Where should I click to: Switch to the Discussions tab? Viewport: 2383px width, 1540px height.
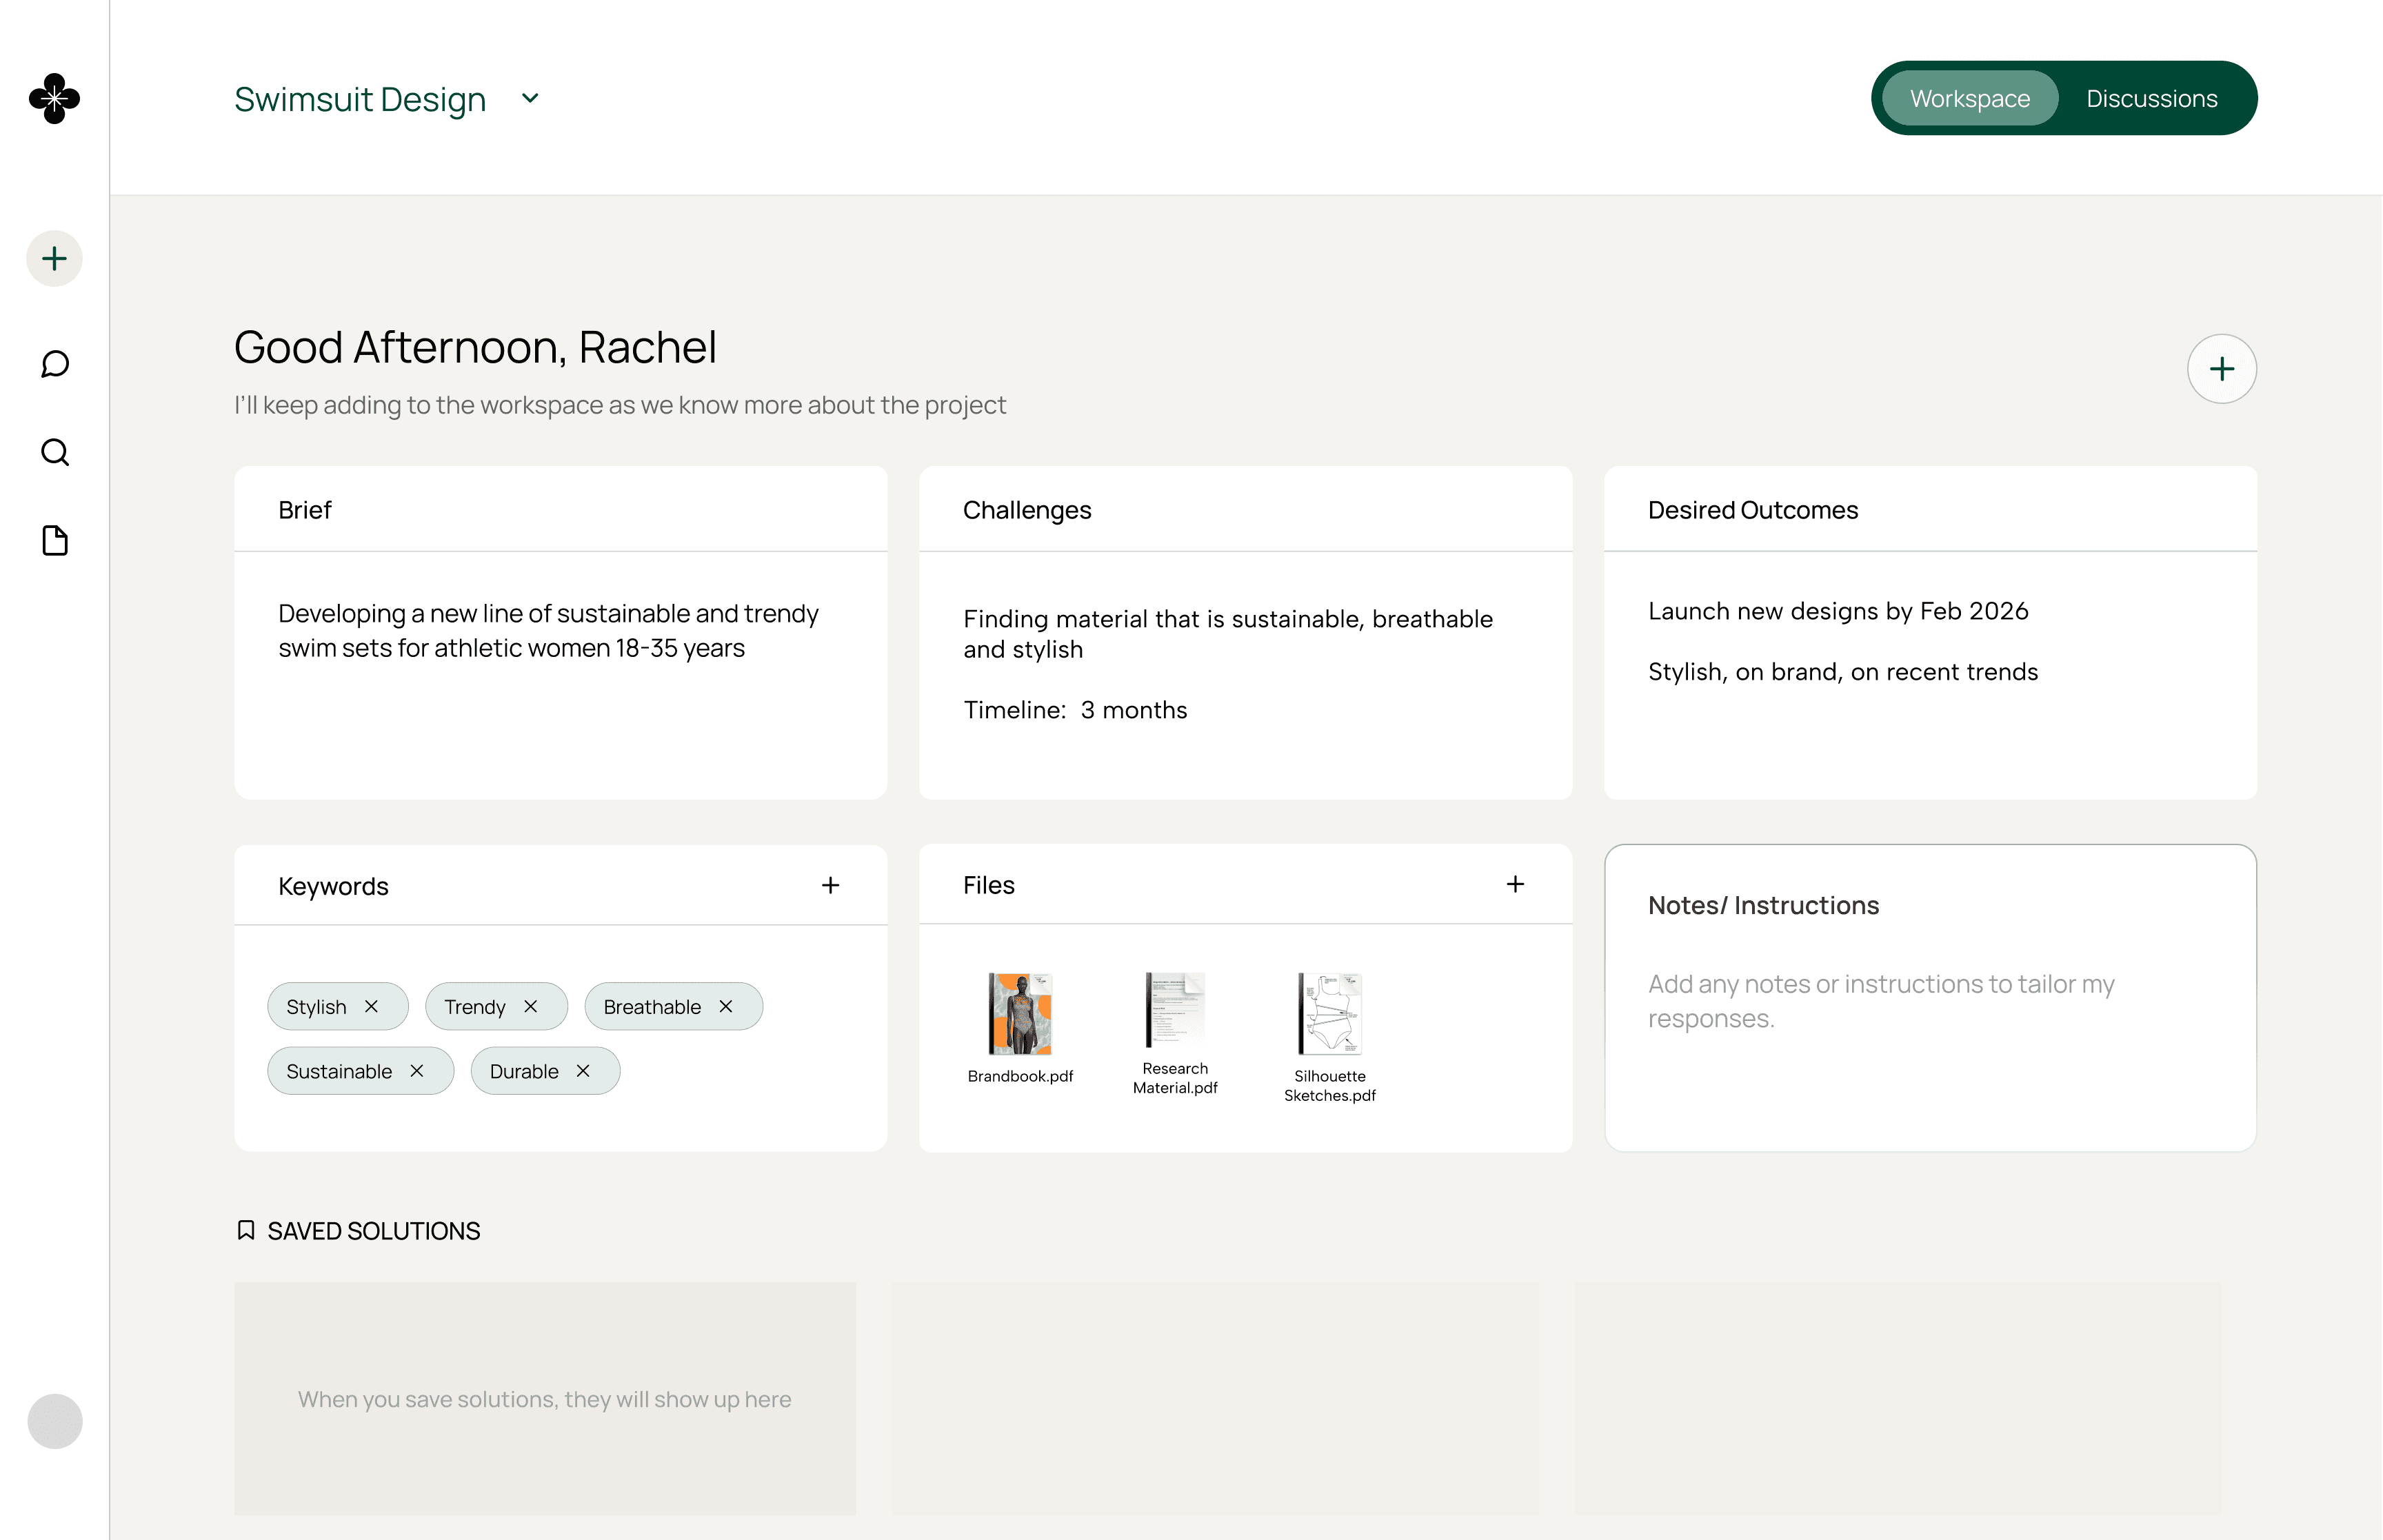(x=2151, y=98)
